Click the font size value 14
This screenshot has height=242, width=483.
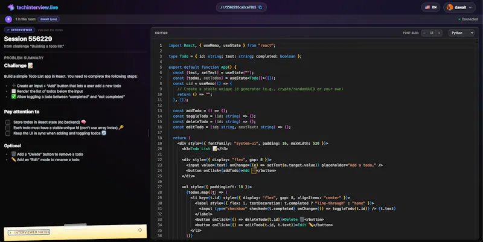tap(432, 33)
